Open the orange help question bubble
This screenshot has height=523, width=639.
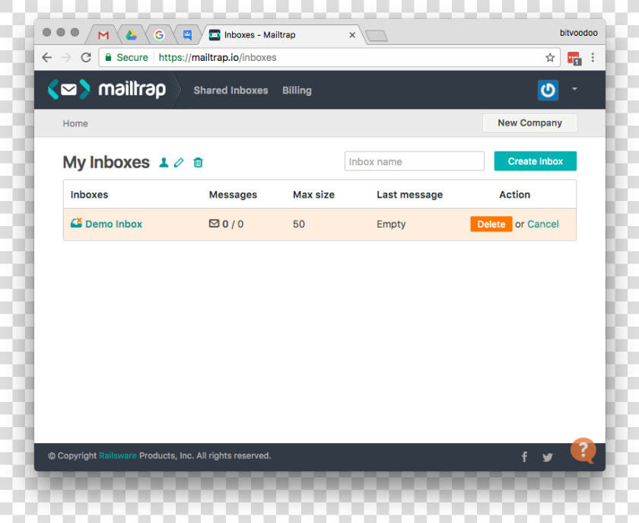pos(583,451)
